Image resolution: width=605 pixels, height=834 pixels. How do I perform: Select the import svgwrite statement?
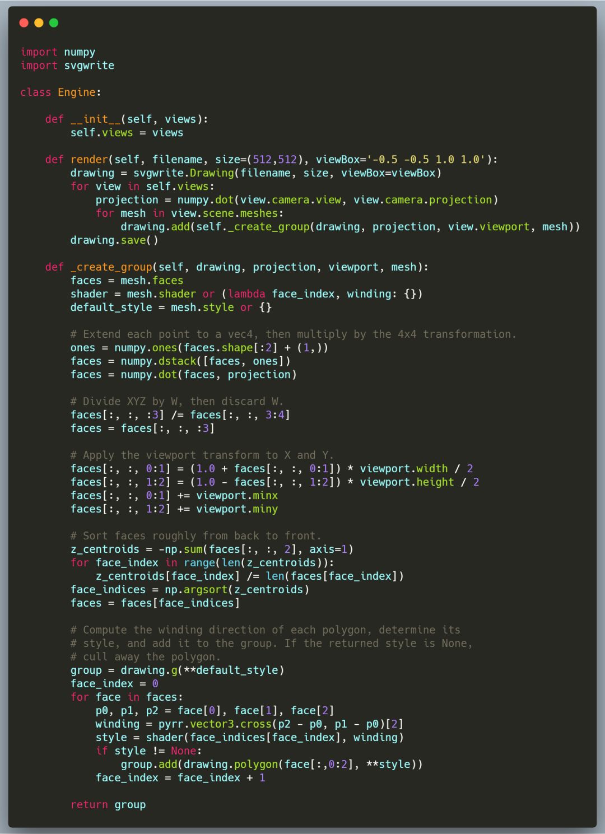[67, 65]
